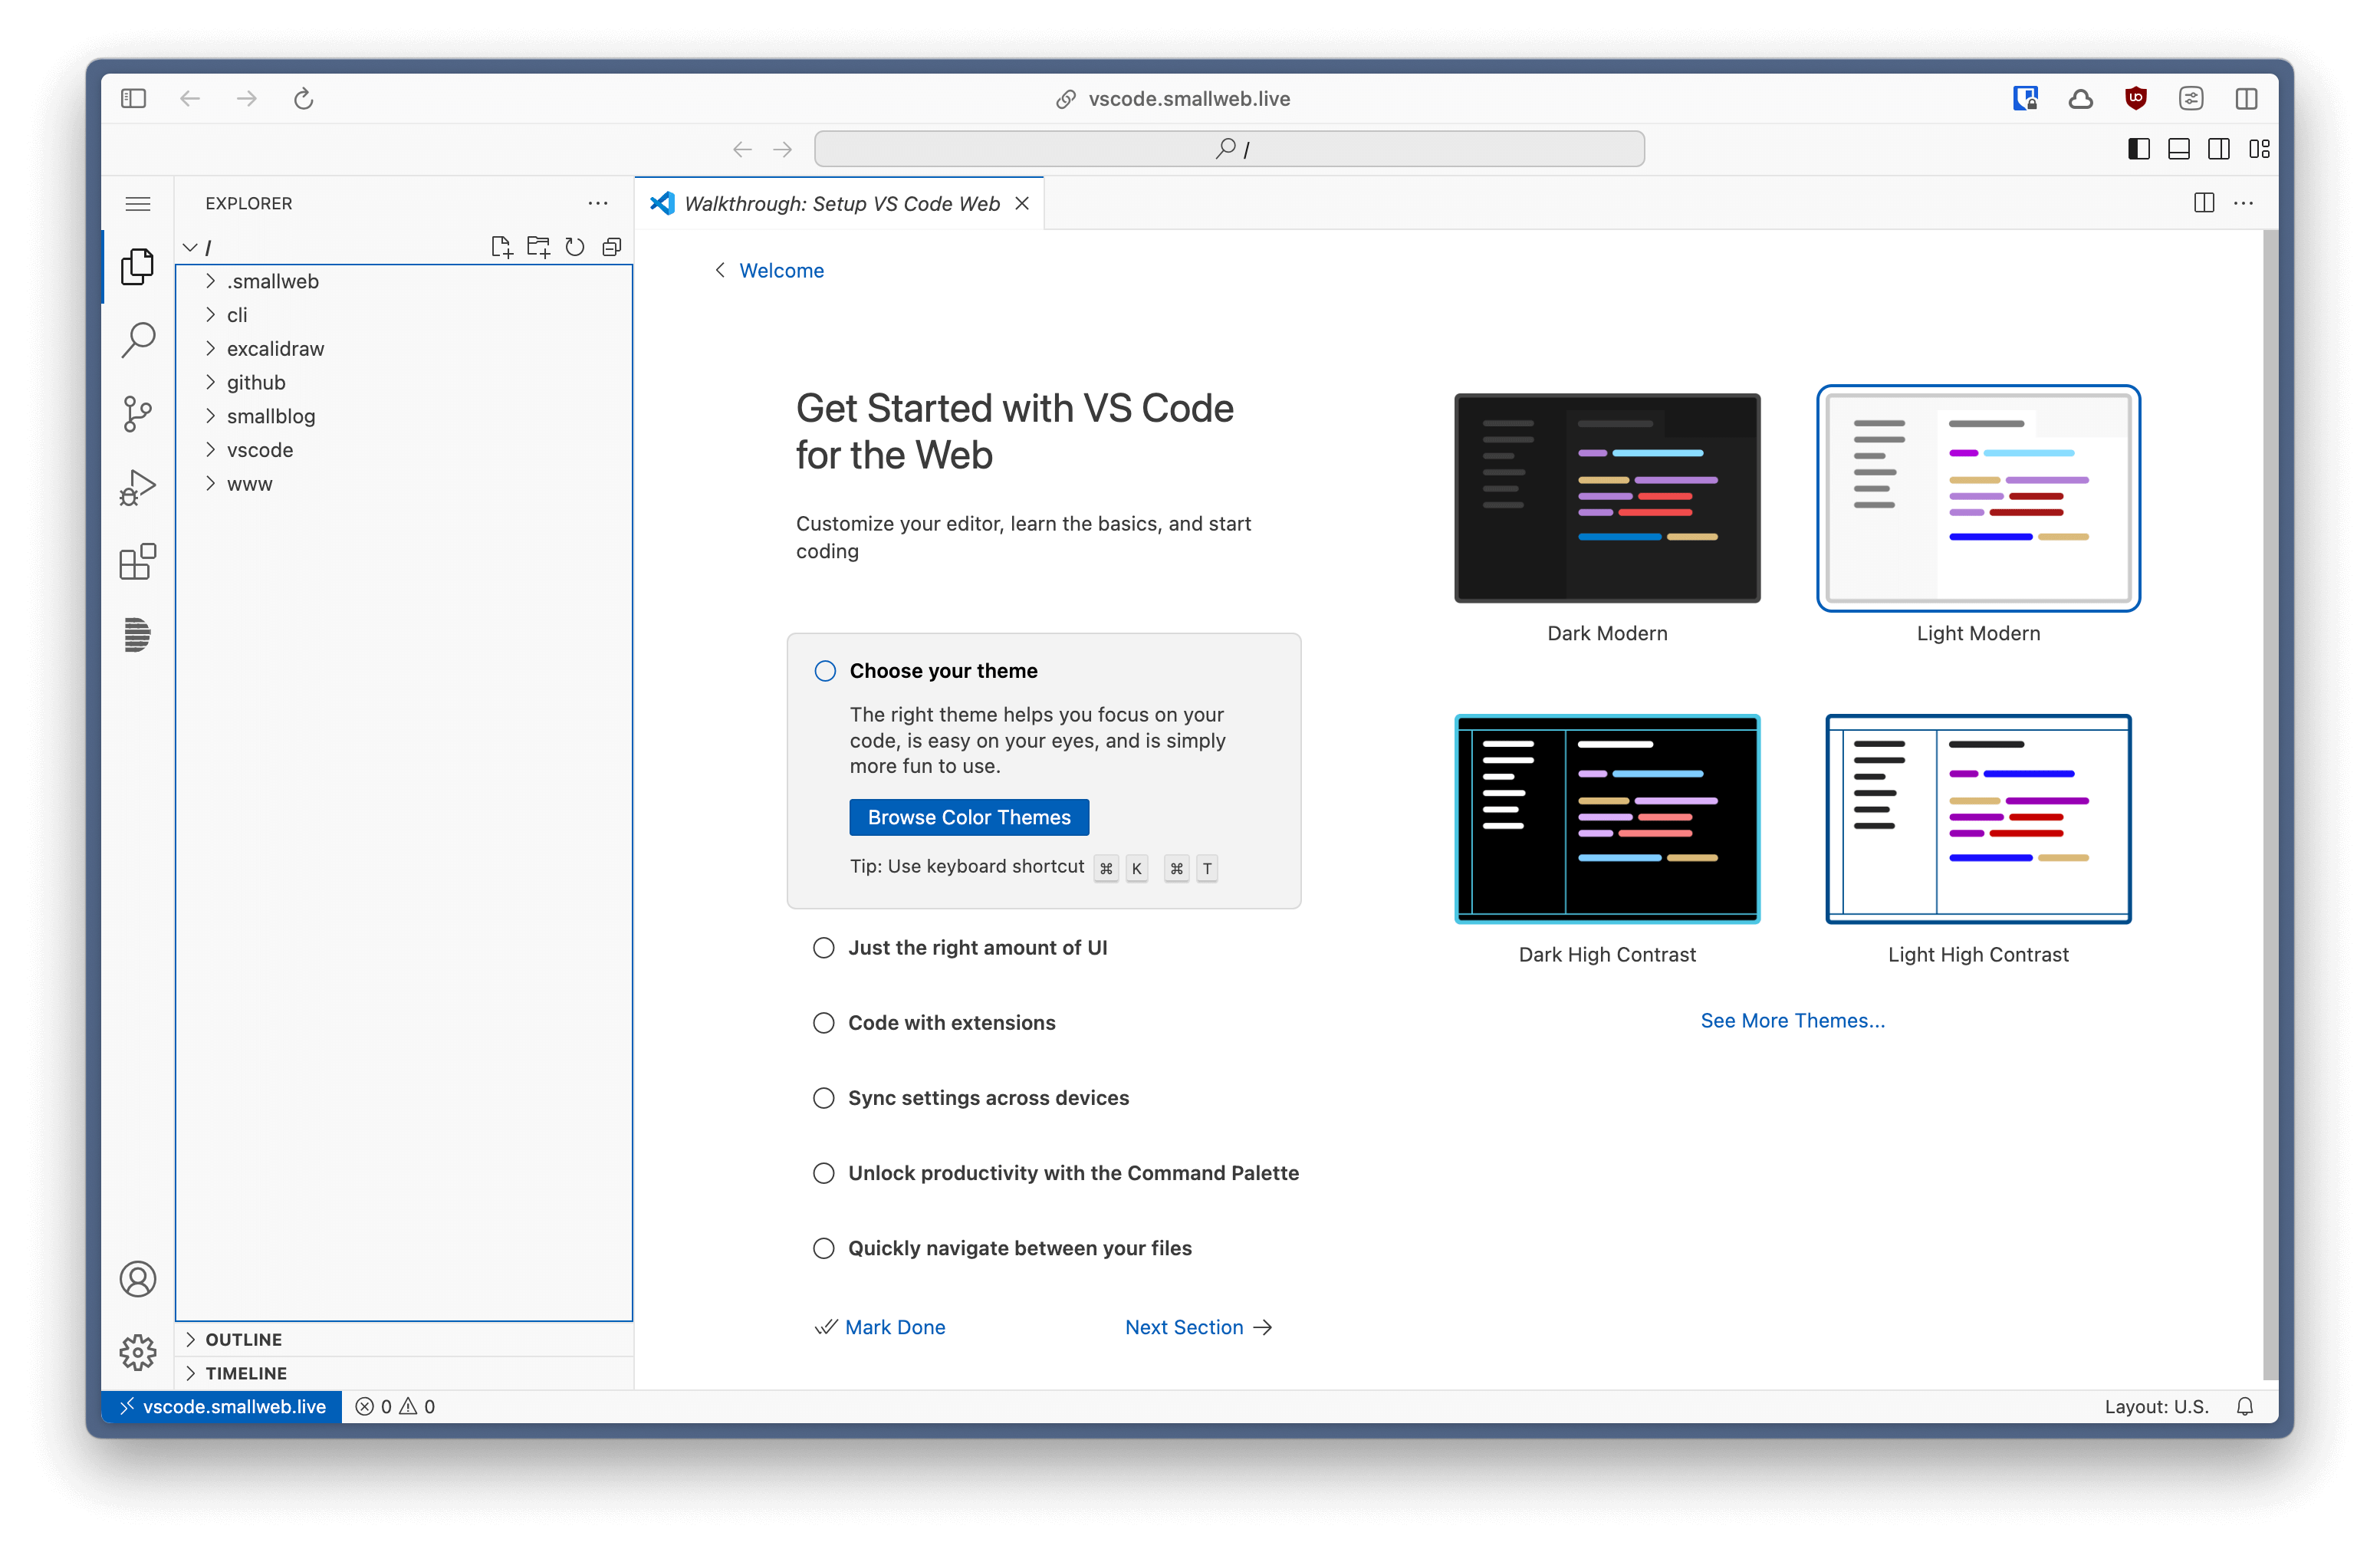Click the New Folder icon in Explorer

point(538,247)
